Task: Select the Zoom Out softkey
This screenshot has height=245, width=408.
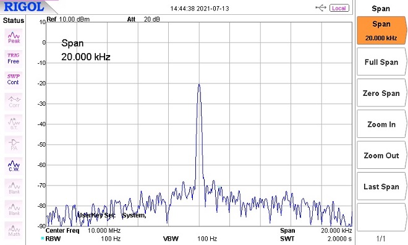Action: (x=381, y=155)
